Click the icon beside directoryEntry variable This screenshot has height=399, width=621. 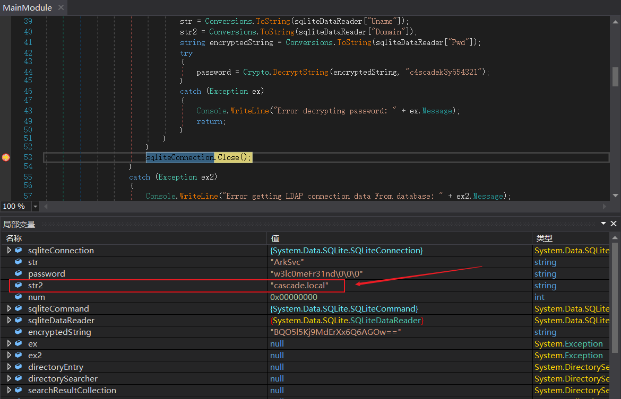tap(19, 367)
